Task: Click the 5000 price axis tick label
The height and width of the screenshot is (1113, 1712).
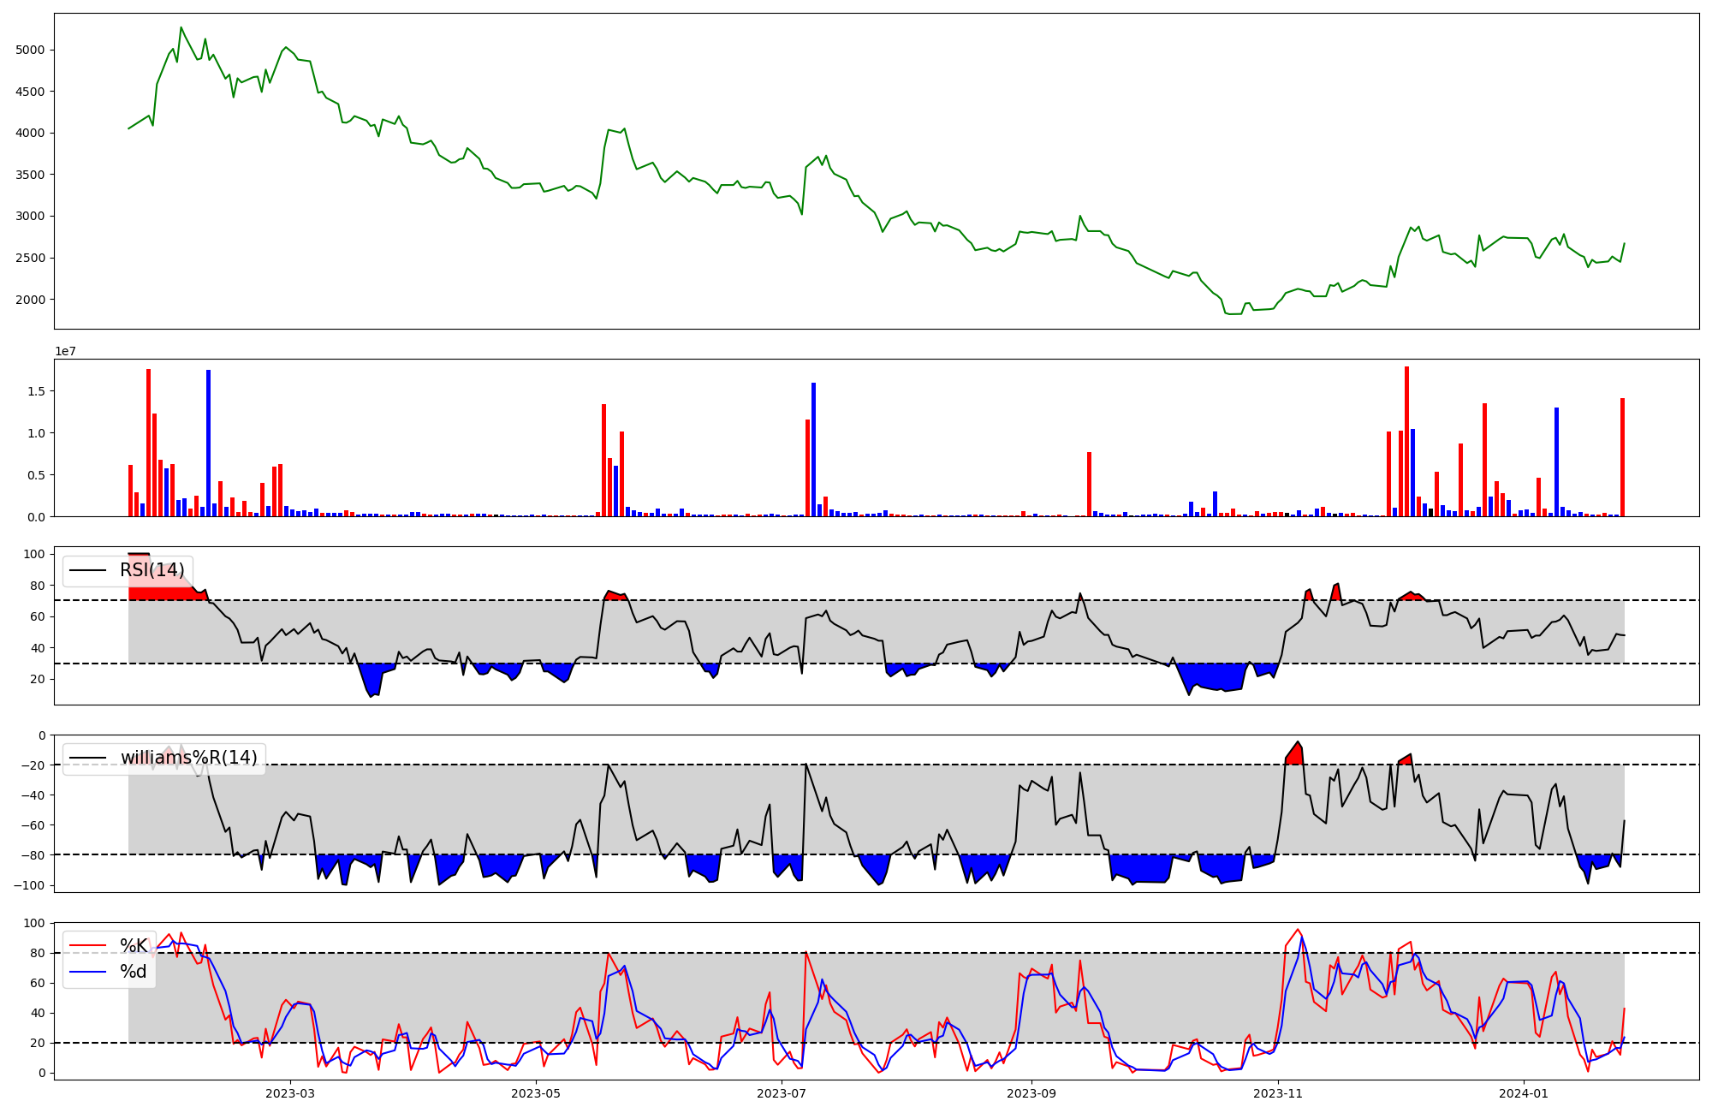Action: point(30,50)
